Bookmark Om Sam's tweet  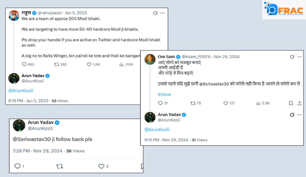coord(291,103)
